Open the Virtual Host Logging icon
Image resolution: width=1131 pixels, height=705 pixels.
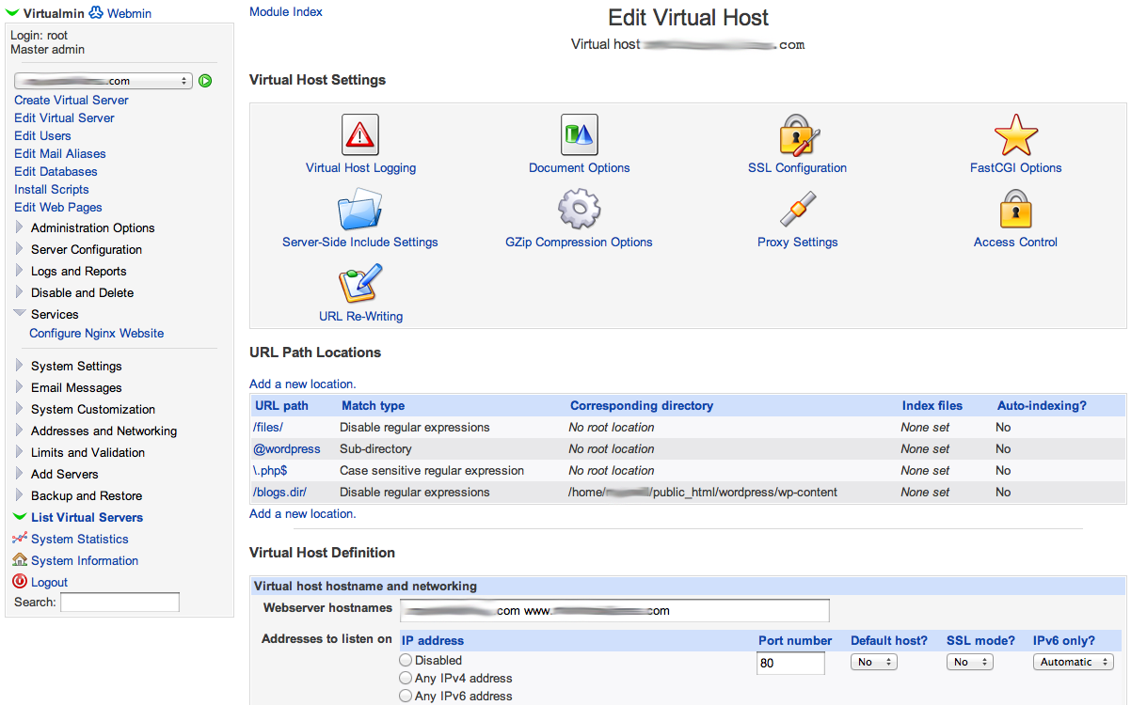pyautogui.click(x=360, y=135)
